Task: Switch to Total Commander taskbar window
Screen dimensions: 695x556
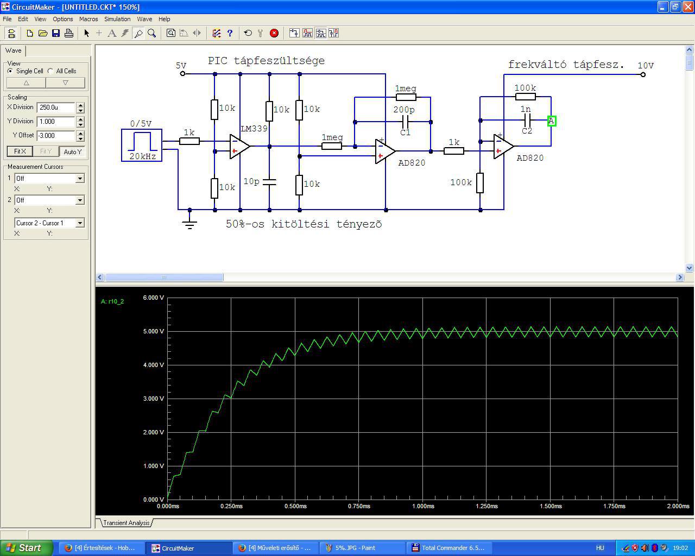Action: click(x=448, y=548)
